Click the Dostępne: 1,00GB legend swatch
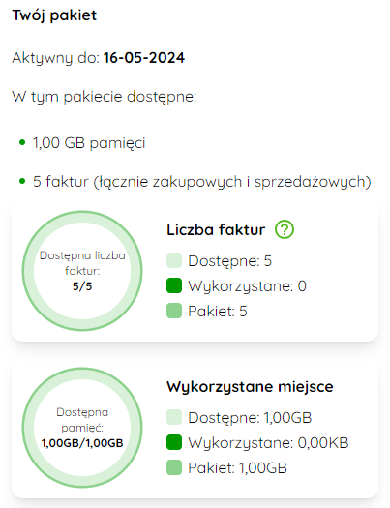The width and height of the screenshot is (390, 508). tap(174, 417)
